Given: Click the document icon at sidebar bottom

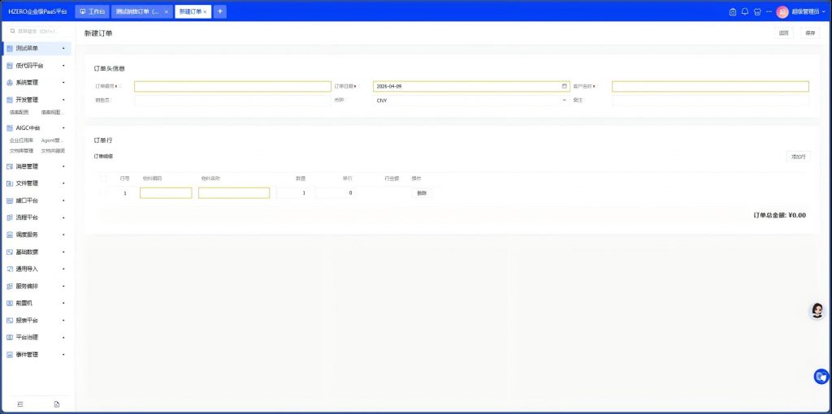Looking at the screenshot, I should (x=57, y=403).
